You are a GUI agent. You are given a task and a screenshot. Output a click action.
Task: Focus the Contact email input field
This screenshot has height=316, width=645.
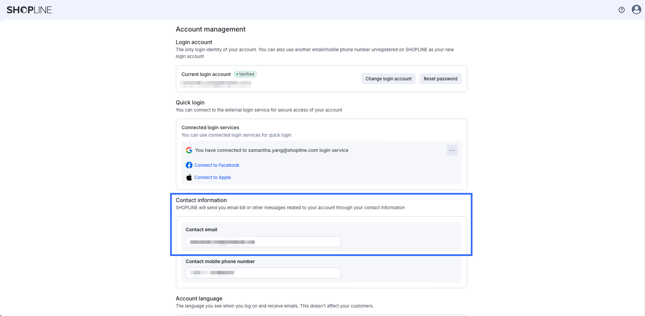click(263, 242)
